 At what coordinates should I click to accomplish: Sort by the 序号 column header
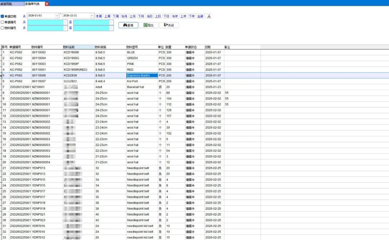pos(5,47)
